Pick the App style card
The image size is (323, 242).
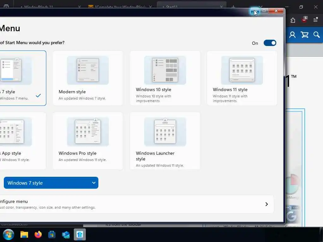point(23,141)
